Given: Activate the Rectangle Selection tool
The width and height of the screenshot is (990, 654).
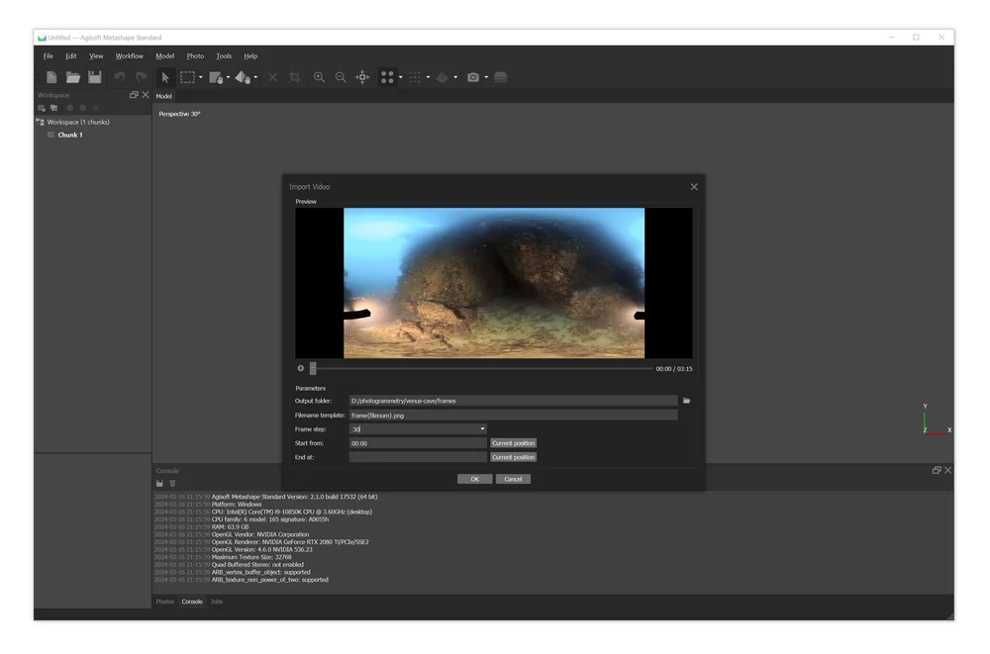Looking at the screenshot, I should [x=185, y=77].
